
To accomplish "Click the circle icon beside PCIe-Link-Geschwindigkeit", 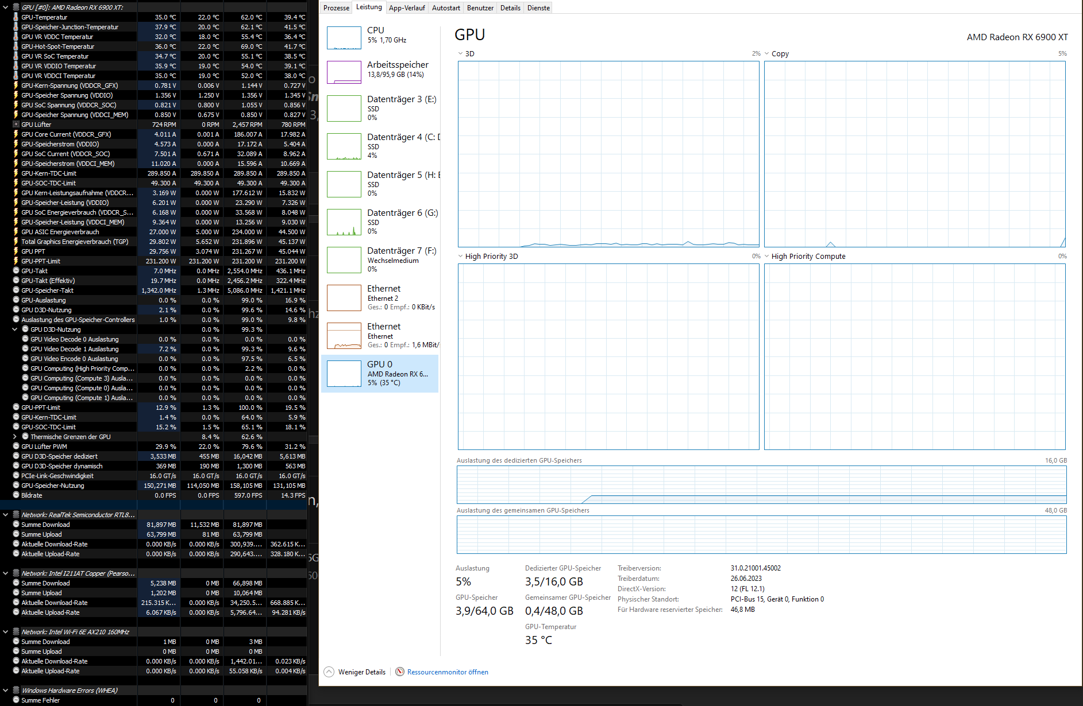I will 16,476.
